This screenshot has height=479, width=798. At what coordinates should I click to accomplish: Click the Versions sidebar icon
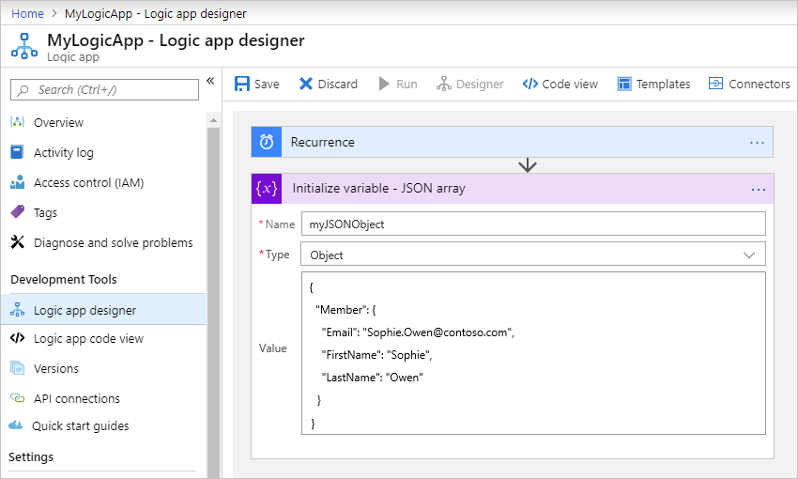(17, 367)
